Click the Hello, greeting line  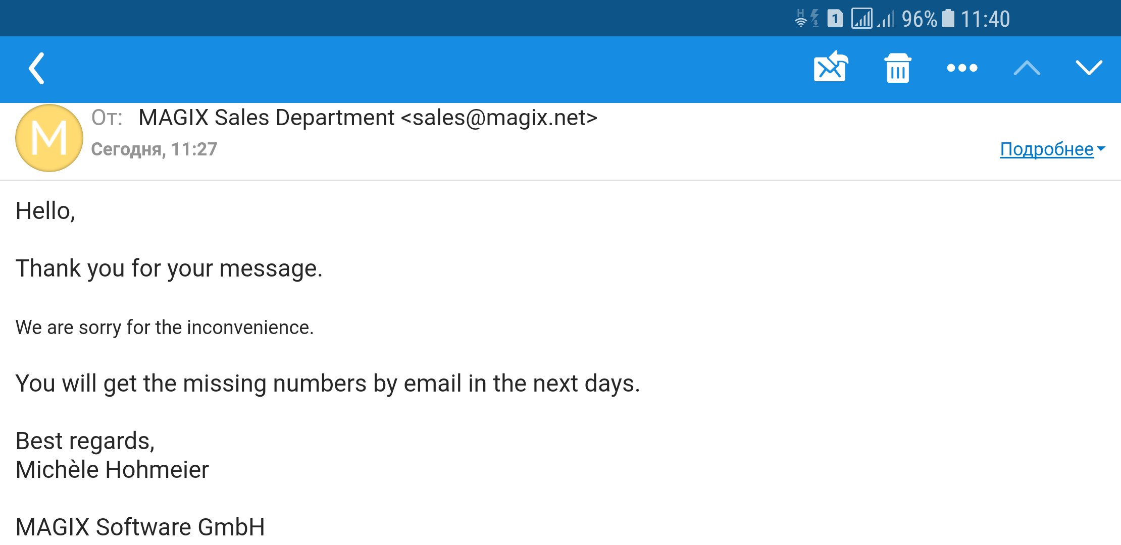tap(45, 211)
